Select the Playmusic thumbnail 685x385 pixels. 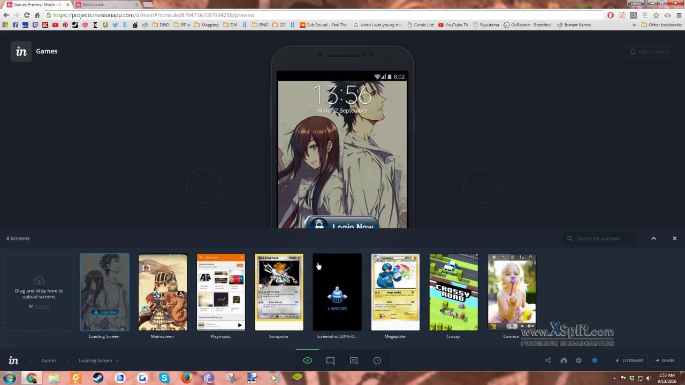click(x=220, y=292)
